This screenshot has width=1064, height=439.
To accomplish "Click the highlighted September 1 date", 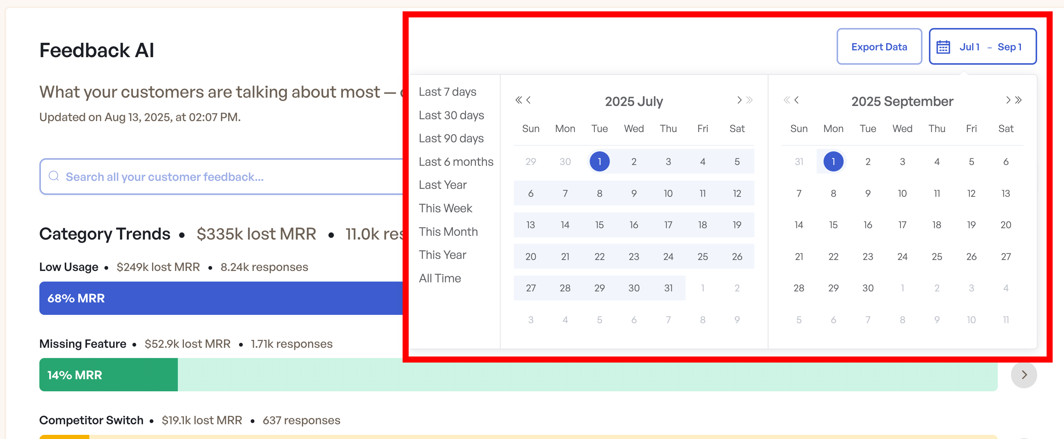I will 833,162.
